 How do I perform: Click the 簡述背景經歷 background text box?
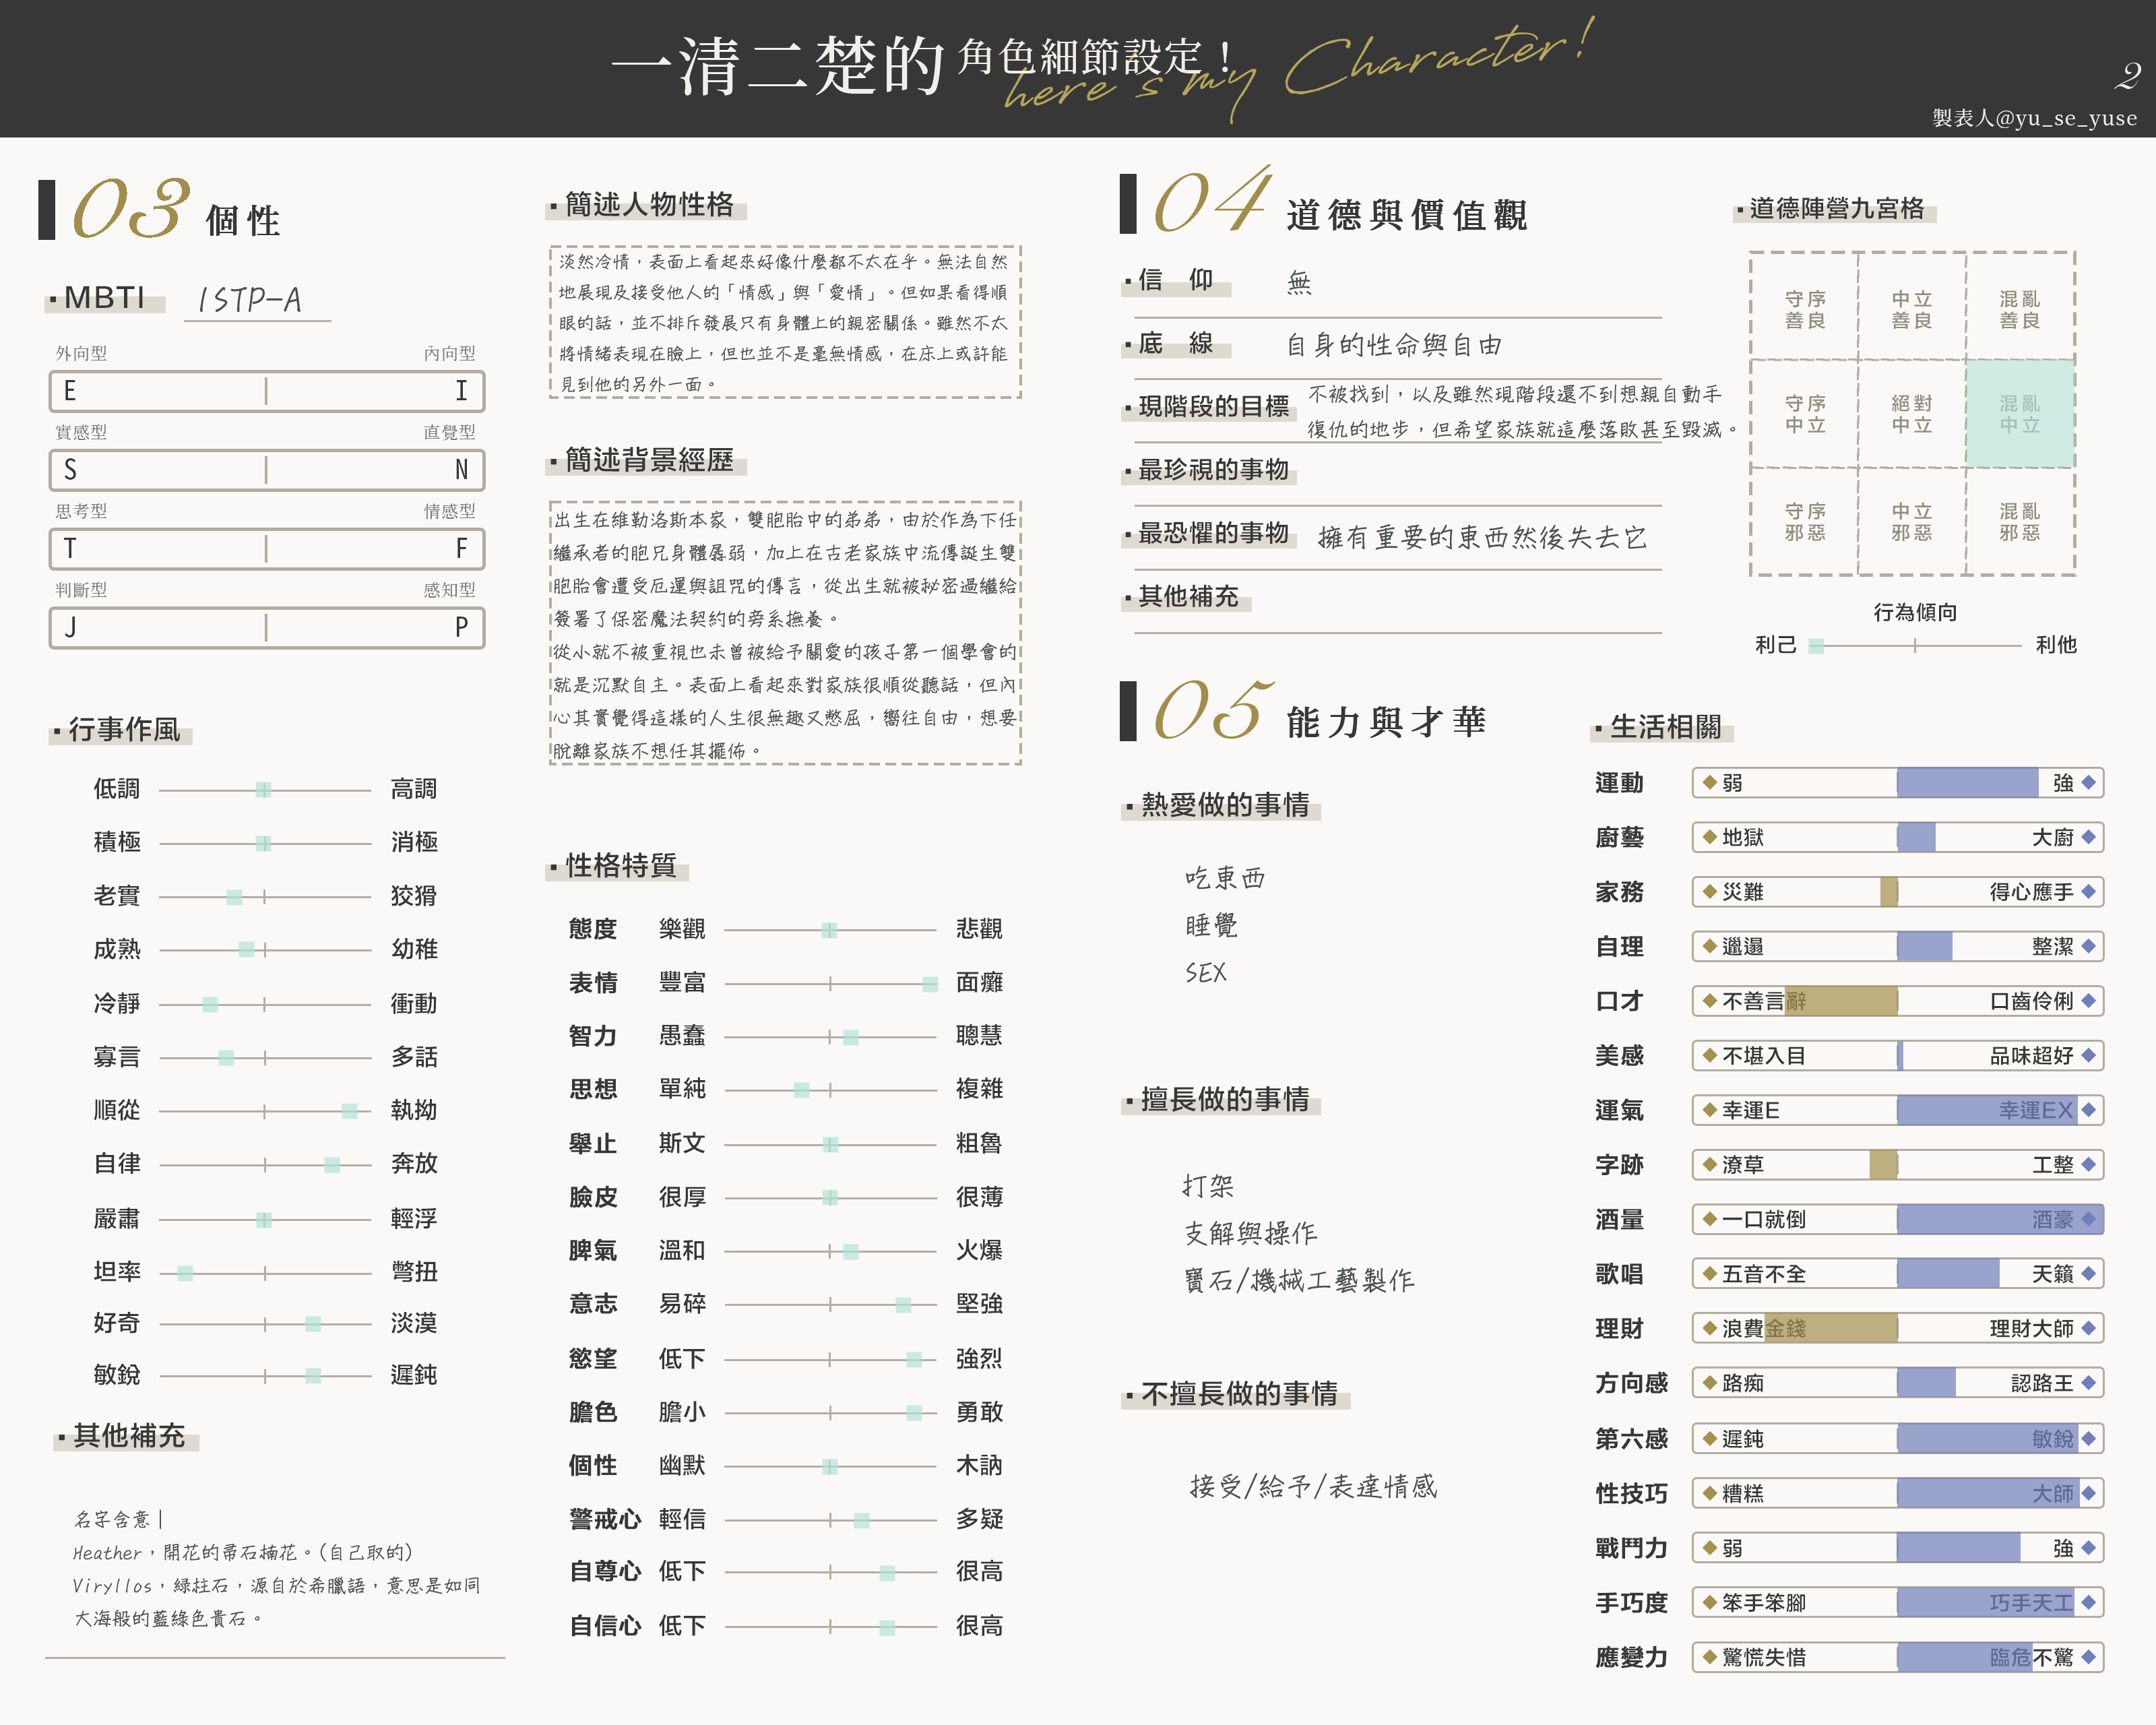click(x=785, y=633)
